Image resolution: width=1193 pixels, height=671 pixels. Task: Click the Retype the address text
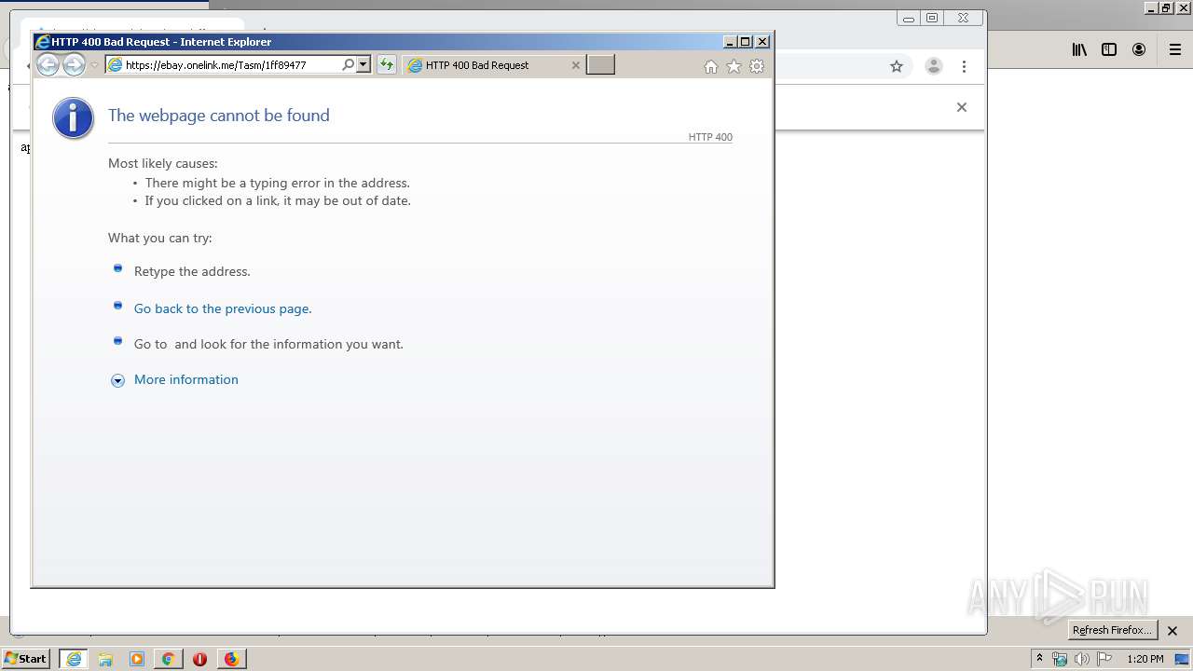click(x=192, y=271)
